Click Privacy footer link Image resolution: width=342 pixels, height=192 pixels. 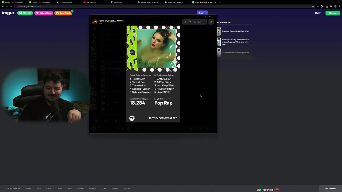coord(49,188)
